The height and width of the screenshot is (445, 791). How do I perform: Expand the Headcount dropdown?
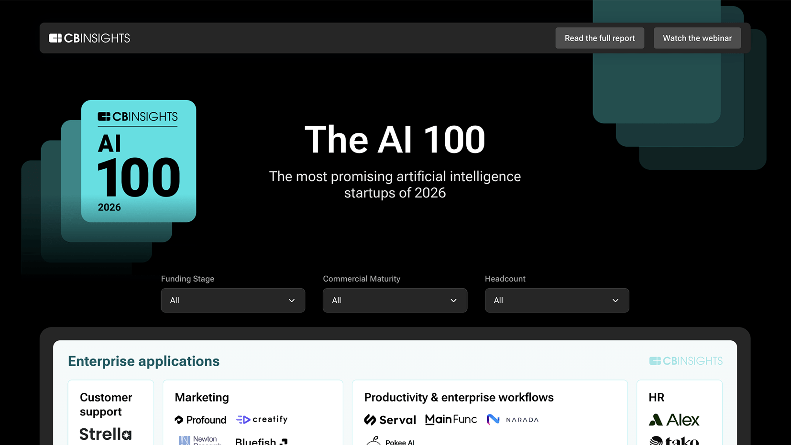point(557,300)
